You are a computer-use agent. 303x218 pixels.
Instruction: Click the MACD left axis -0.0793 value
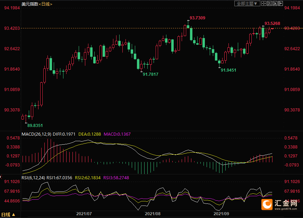point(12,165)
